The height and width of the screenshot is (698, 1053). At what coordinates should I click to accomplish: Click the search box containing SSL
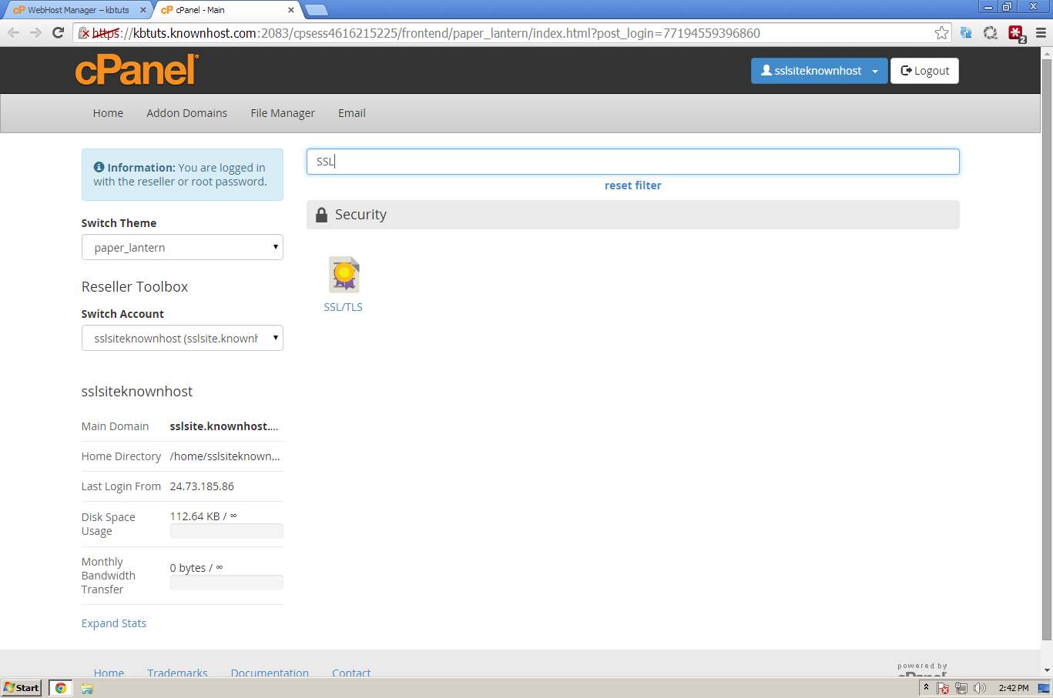[x=633, y=162]
